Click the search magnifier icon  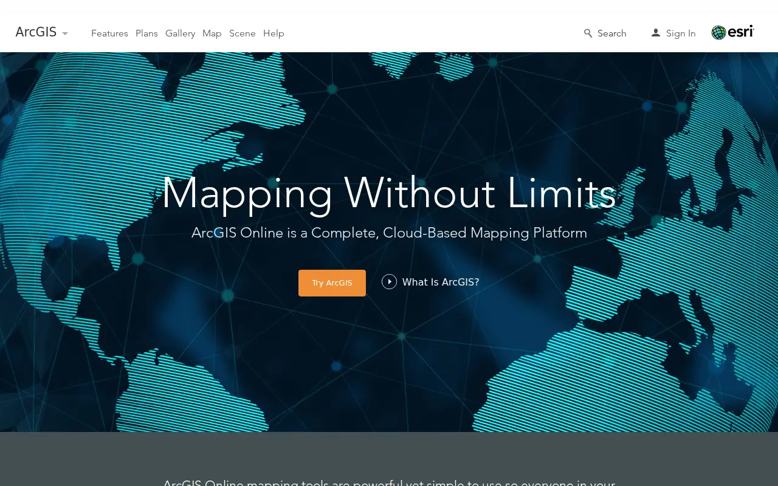tap(588, 33)
